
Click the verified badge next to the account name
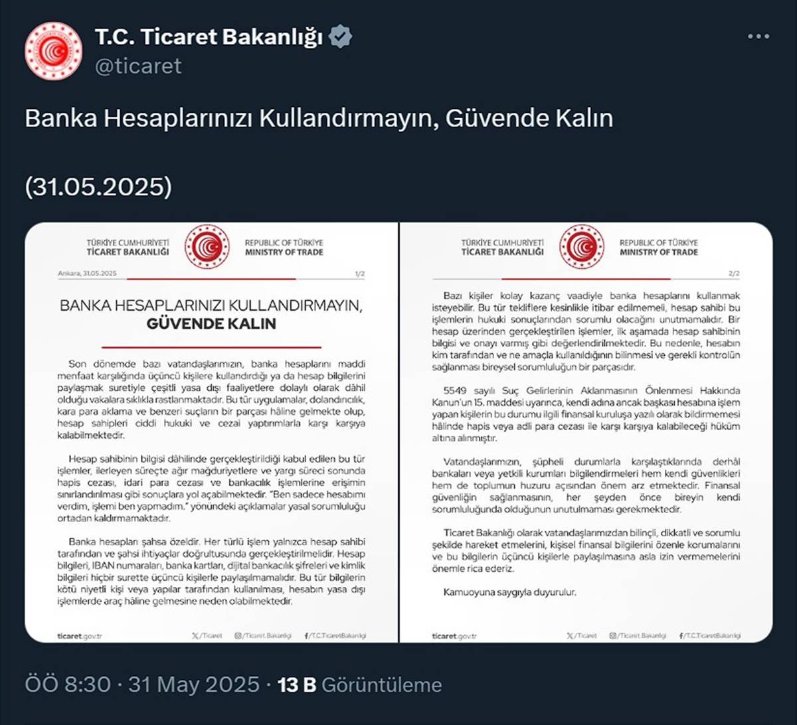pyautogui.click(x=339, y=38)
